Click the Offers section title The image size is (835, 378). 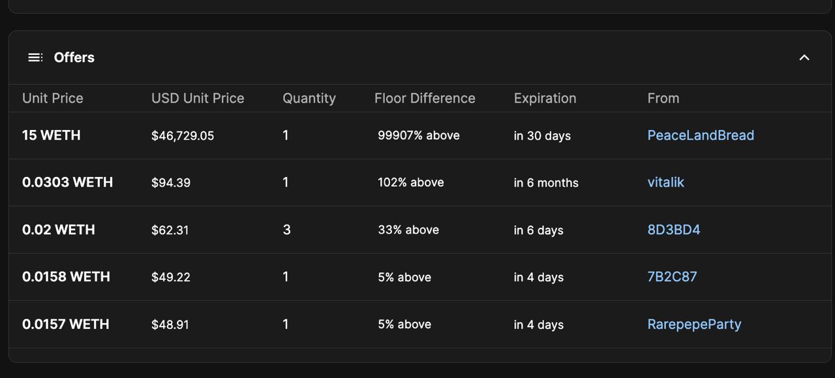pyautogui.click(x=74, y=57)
